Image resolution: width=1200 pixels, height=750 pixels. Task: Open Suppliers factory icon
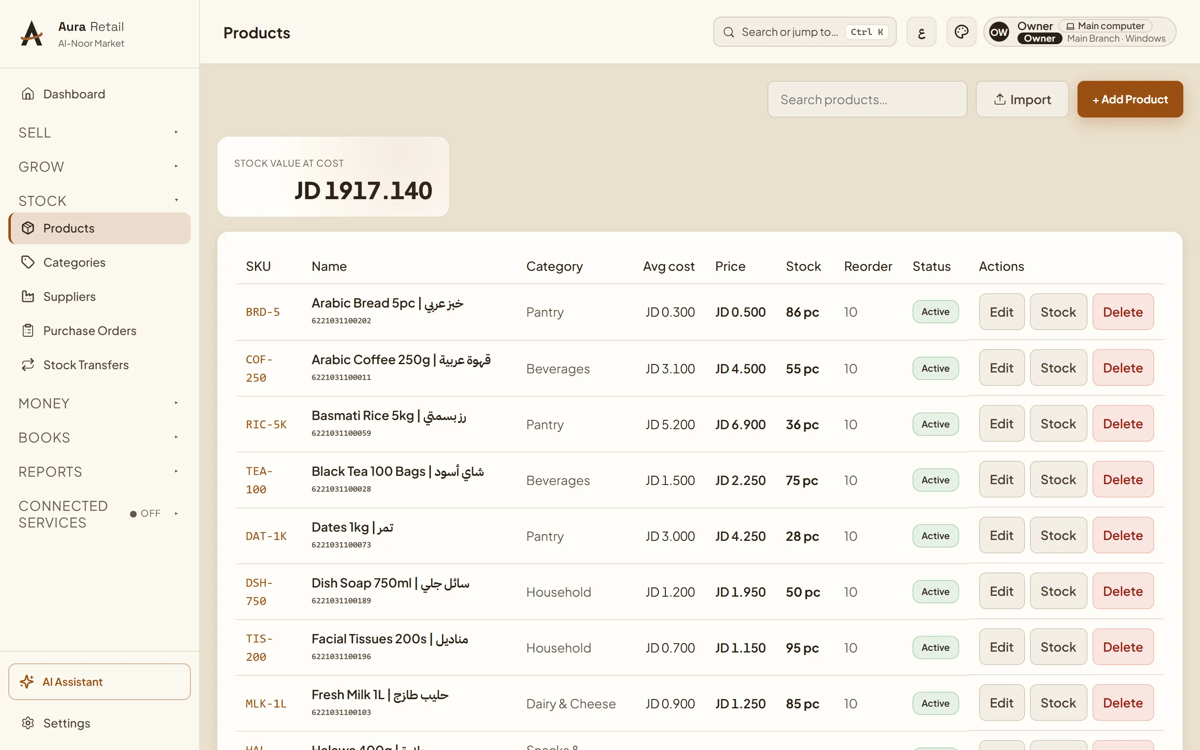pyautogui.click(x=28, y=297)
